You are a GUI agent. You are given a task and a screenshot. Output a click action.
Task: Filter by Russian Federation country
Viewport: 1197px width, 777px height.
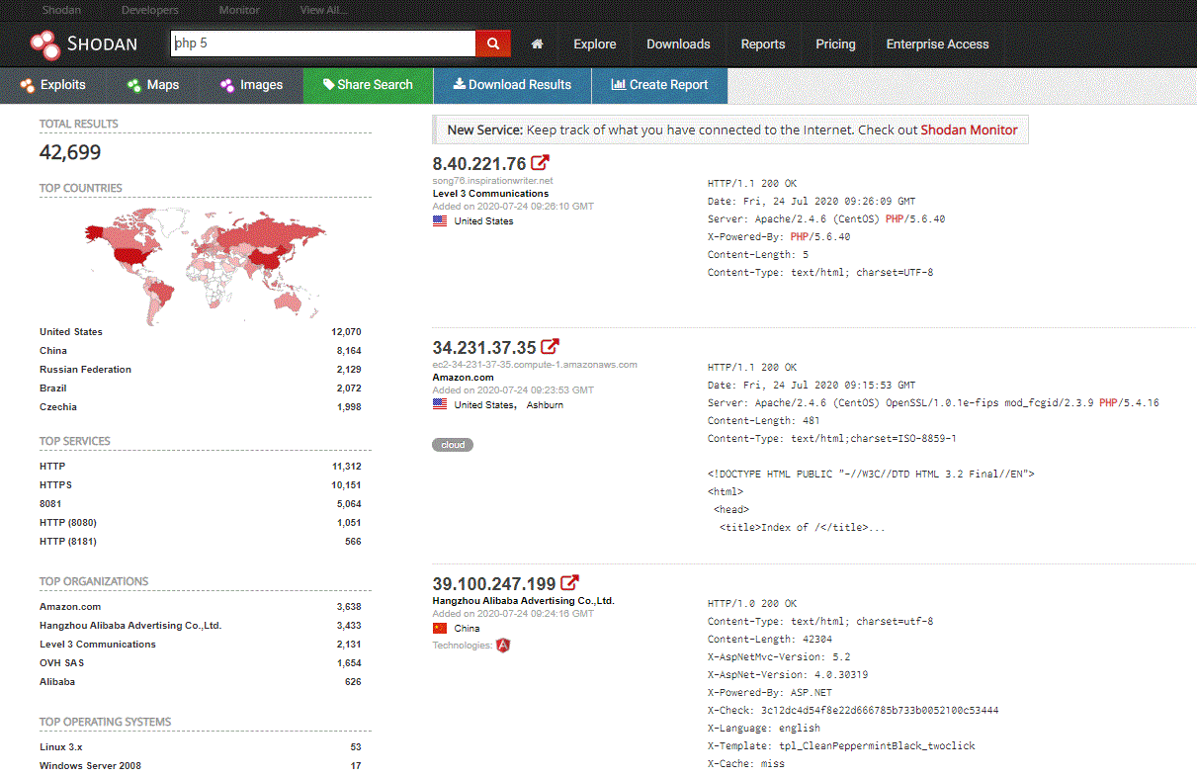click(85, 370)
